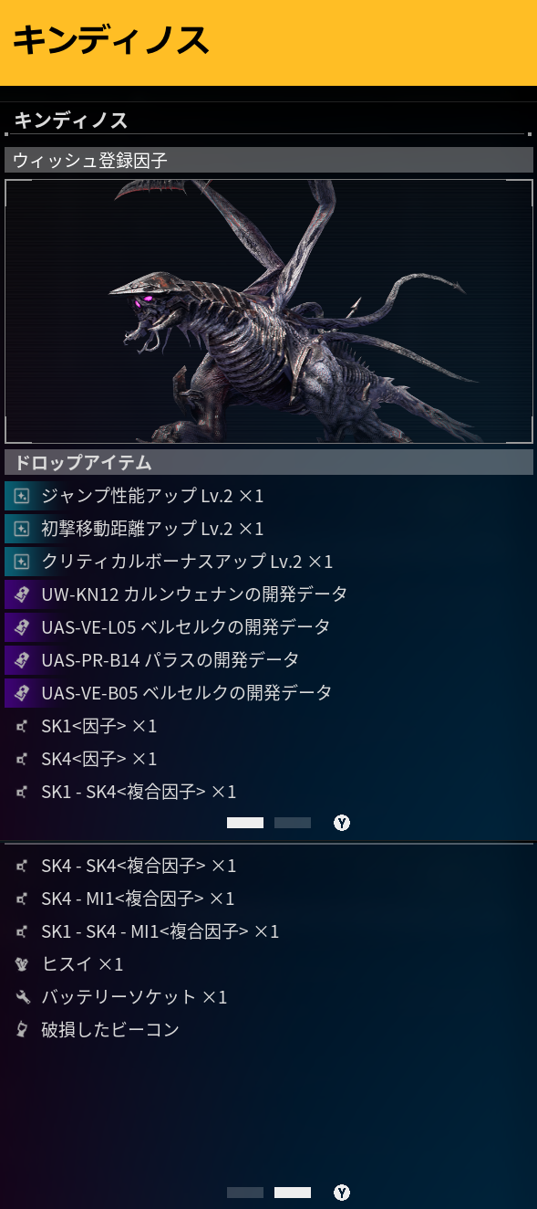This screenshot has height=1209, width=537.
Task: Click the upper Y button prompt
Action: (x=342, y=823)
